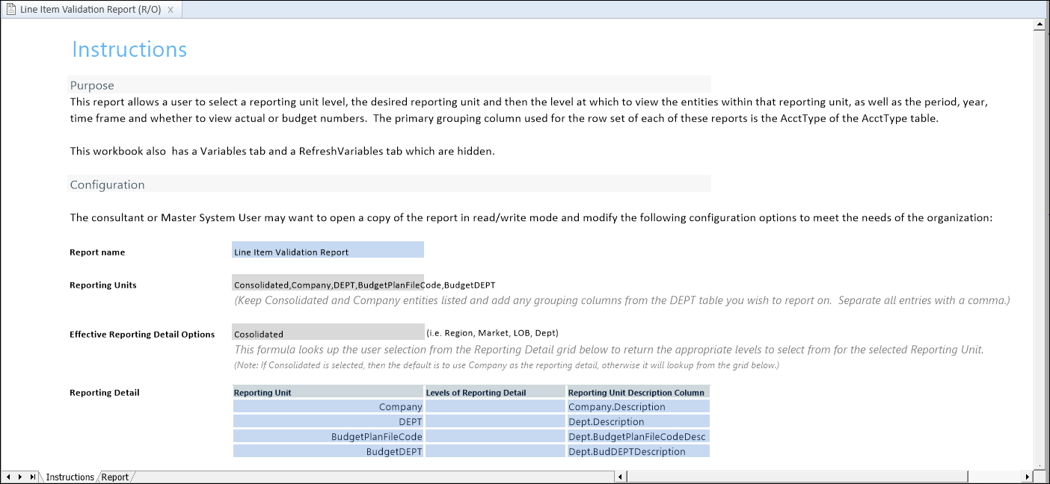Click the 'Reporting Units' label
Image resolution: width=1050 pixels, height=484 pixels.
click(103, 285)
